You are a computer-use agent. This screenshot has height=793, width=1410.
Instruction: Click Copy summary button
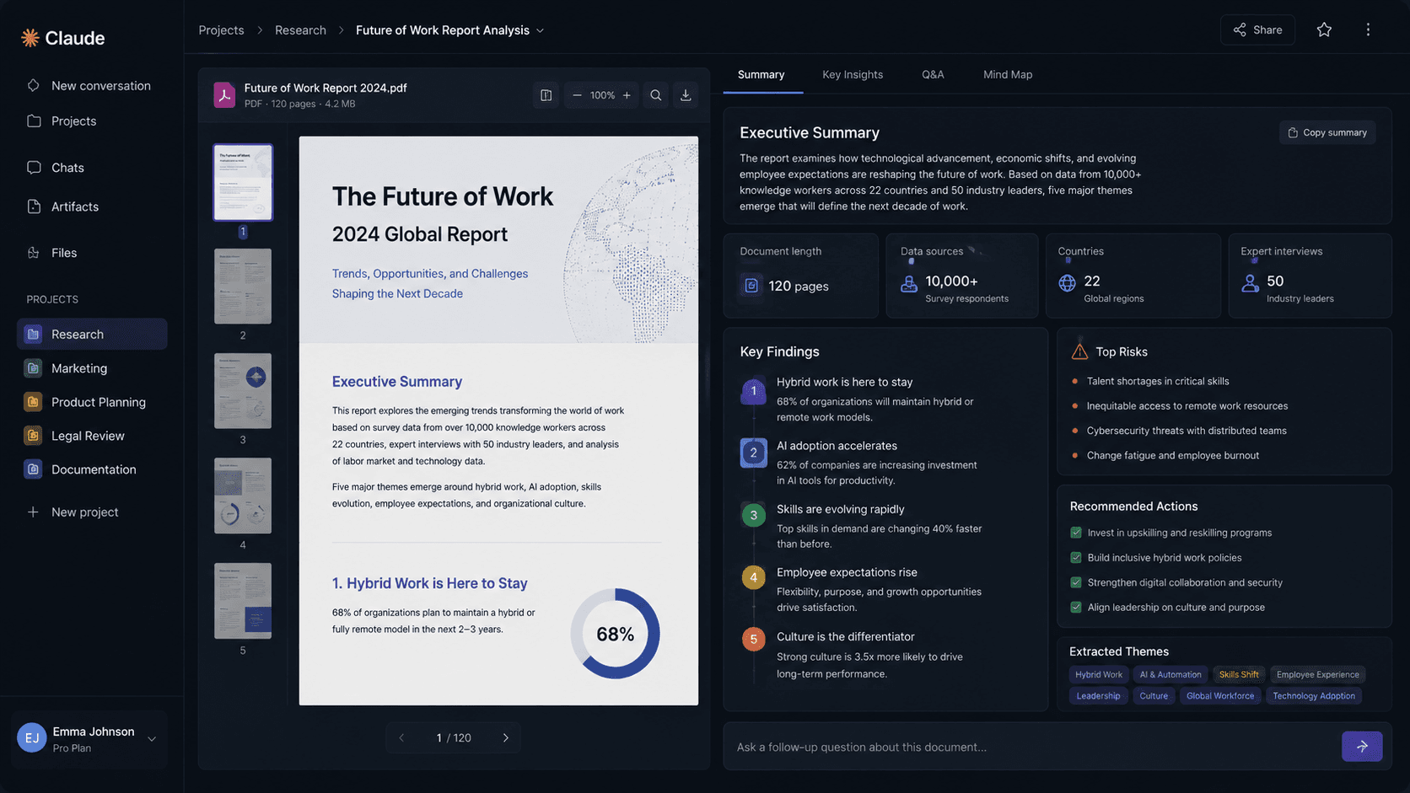(x=1327, y=132)
